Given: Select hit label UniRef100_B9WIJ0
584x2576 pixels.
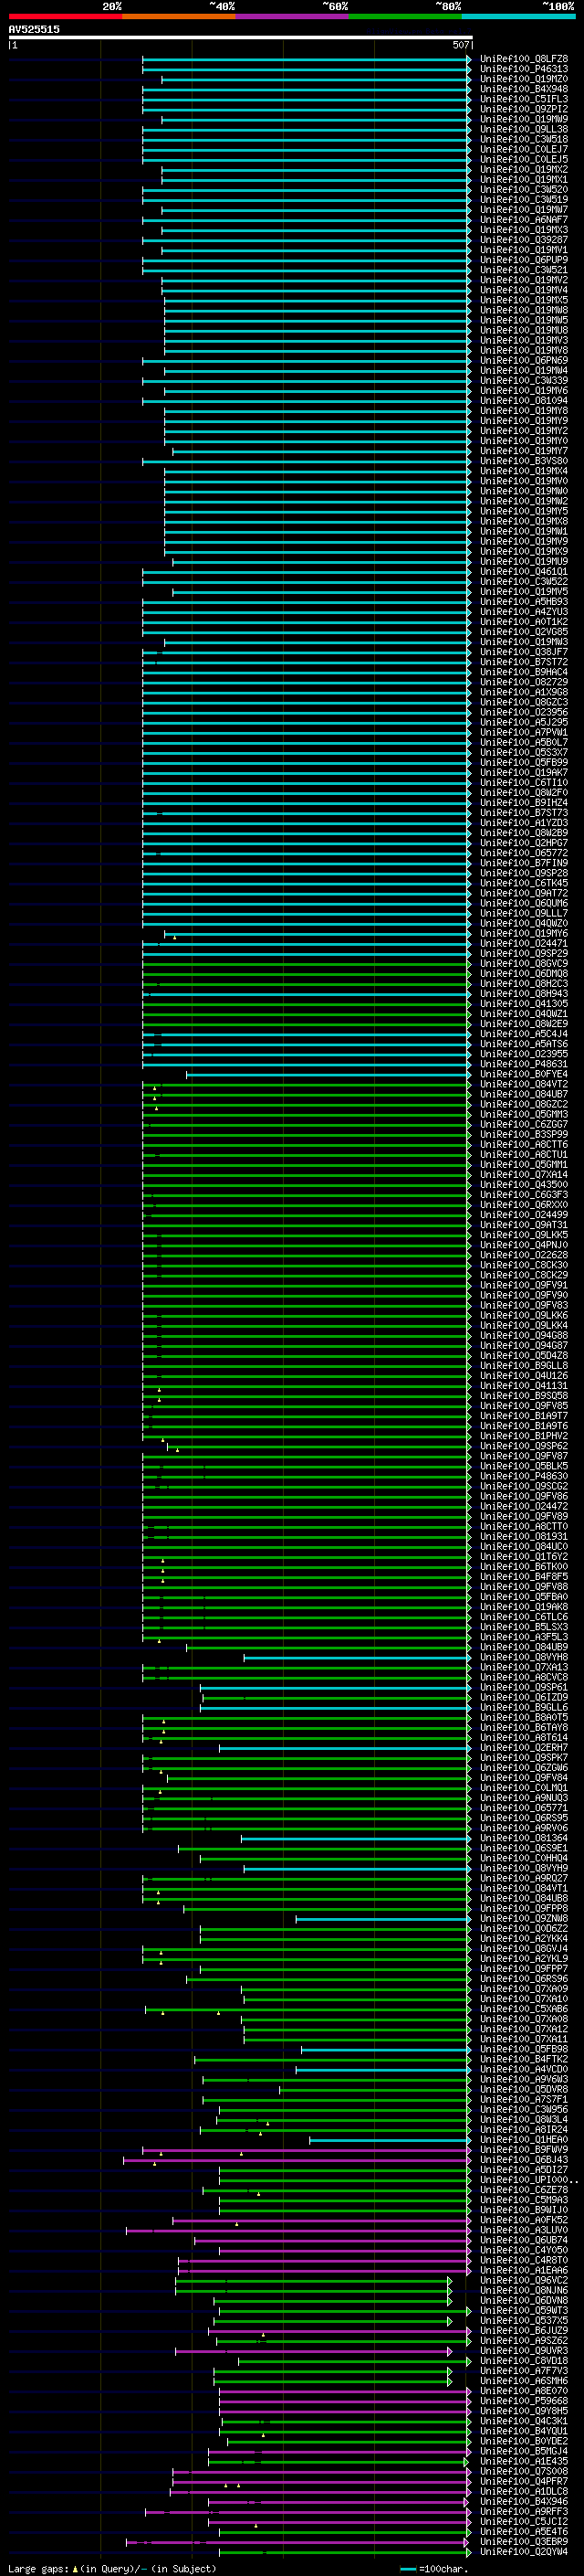Looking at the screenshot, I should coord(524,2209).
